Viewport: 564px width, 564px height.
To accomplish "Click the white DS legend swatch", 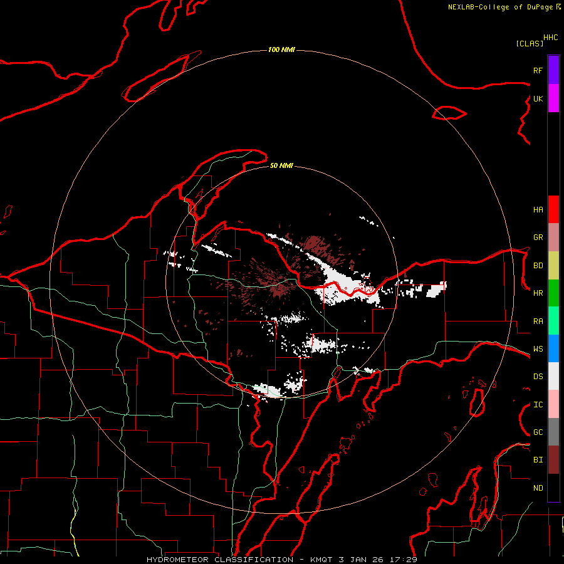I will pos(553,376).
